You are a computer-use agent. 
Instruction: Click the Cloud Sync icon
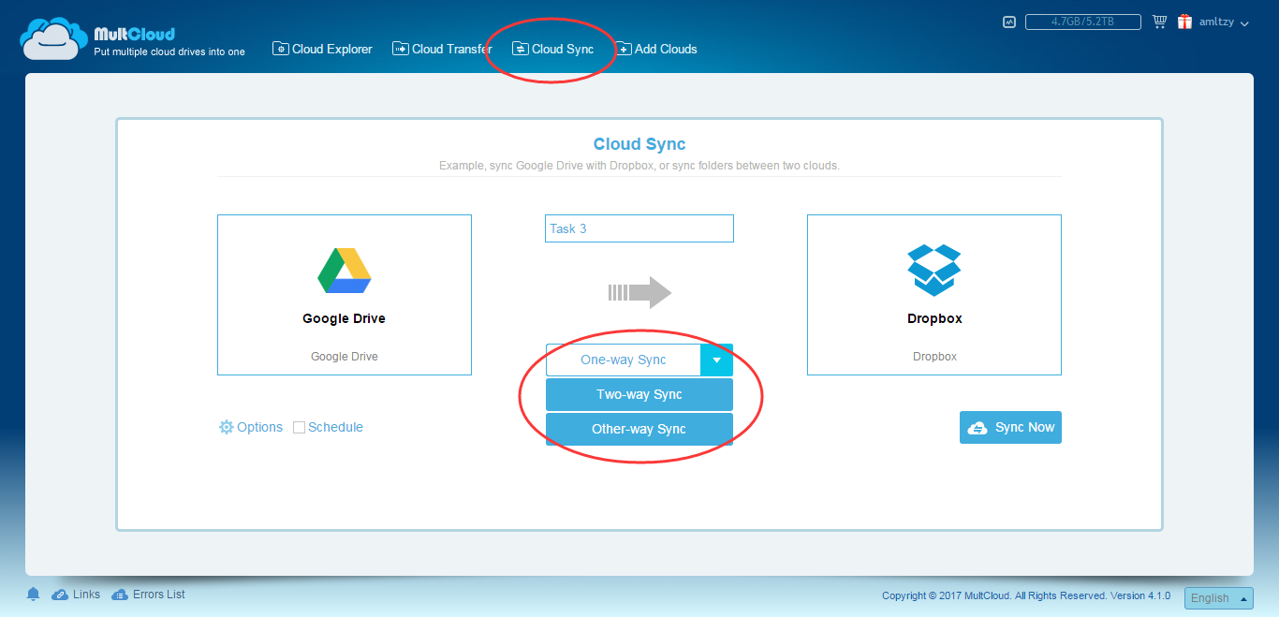click(x=520, y=49)
